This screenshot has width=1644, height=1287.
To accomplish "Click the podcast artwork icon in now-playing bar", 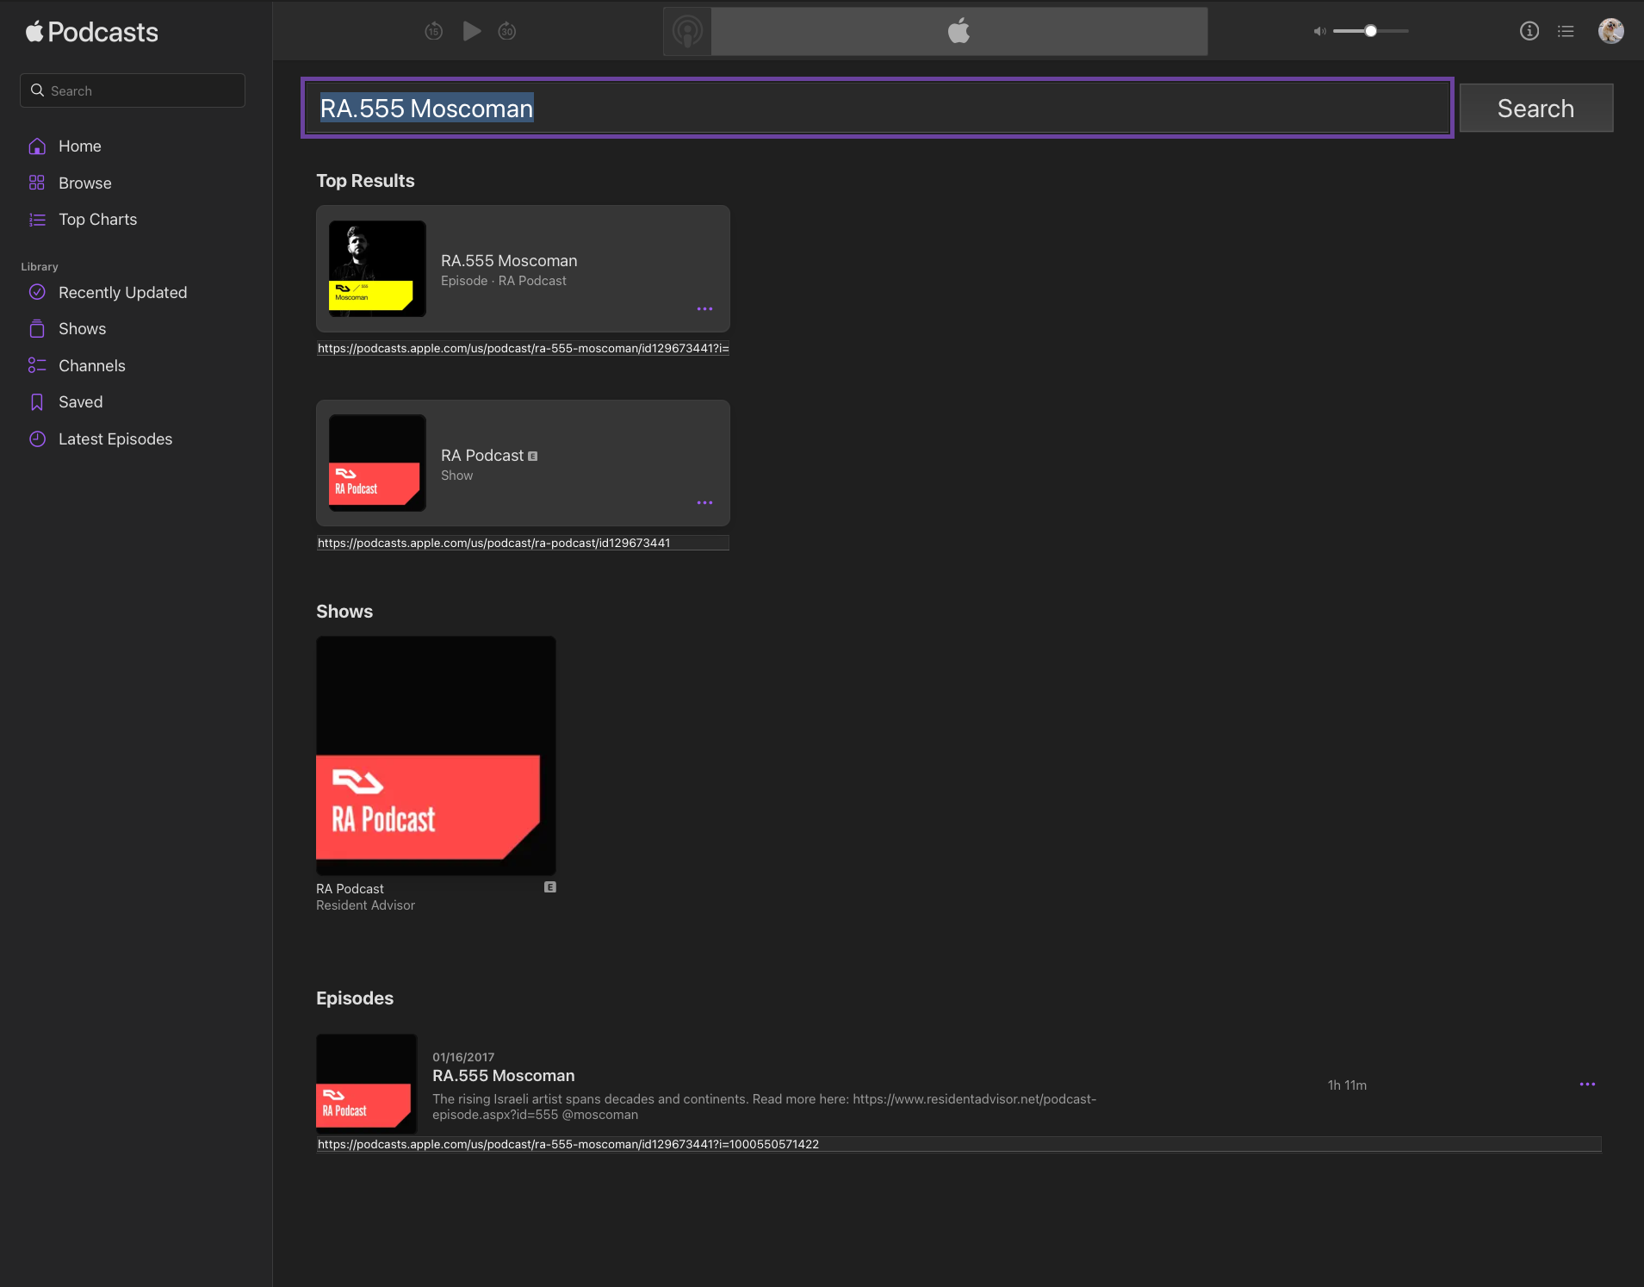I will [x=687, y=32].
